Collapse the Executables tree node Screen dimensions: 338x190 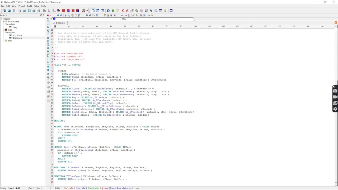[4, 22]
